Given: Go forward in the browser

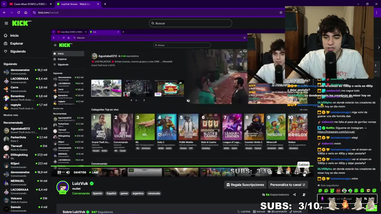Looking at the screenshot, I should 11,12.
